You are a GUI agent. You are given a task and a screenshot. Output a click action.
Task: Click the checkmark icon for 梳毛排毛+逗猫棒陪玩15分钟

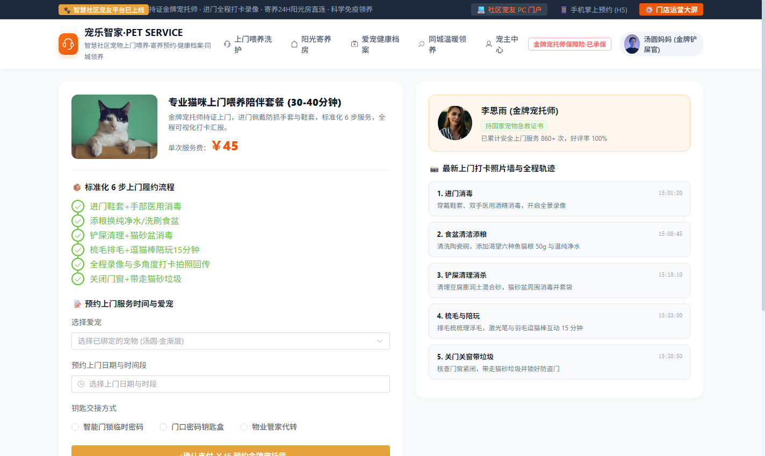(x=78, y=250)
